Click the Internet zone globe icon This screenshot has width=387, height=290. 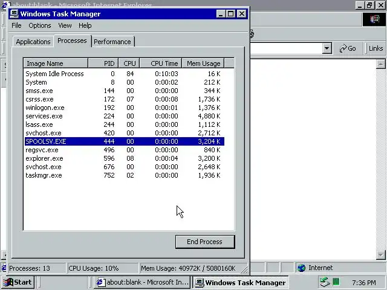point(301,268)
